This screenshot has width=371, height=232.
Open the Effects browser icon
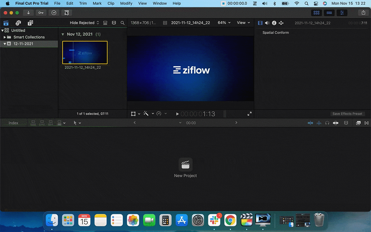pos(358,123)
